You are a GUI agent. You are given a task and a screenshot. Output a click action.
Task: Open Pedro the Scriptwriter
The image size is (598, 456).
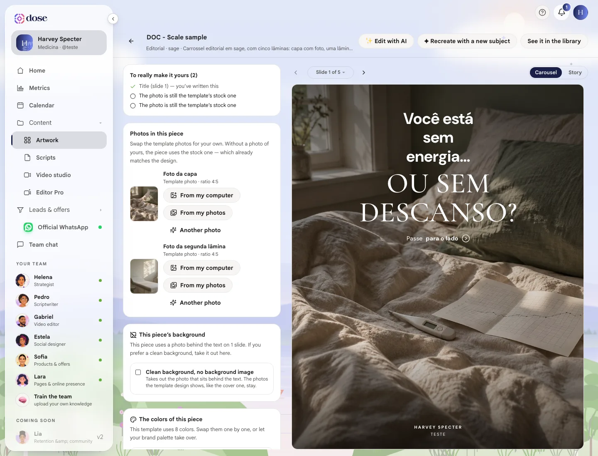pyautogui.click(x=59, y=301)
